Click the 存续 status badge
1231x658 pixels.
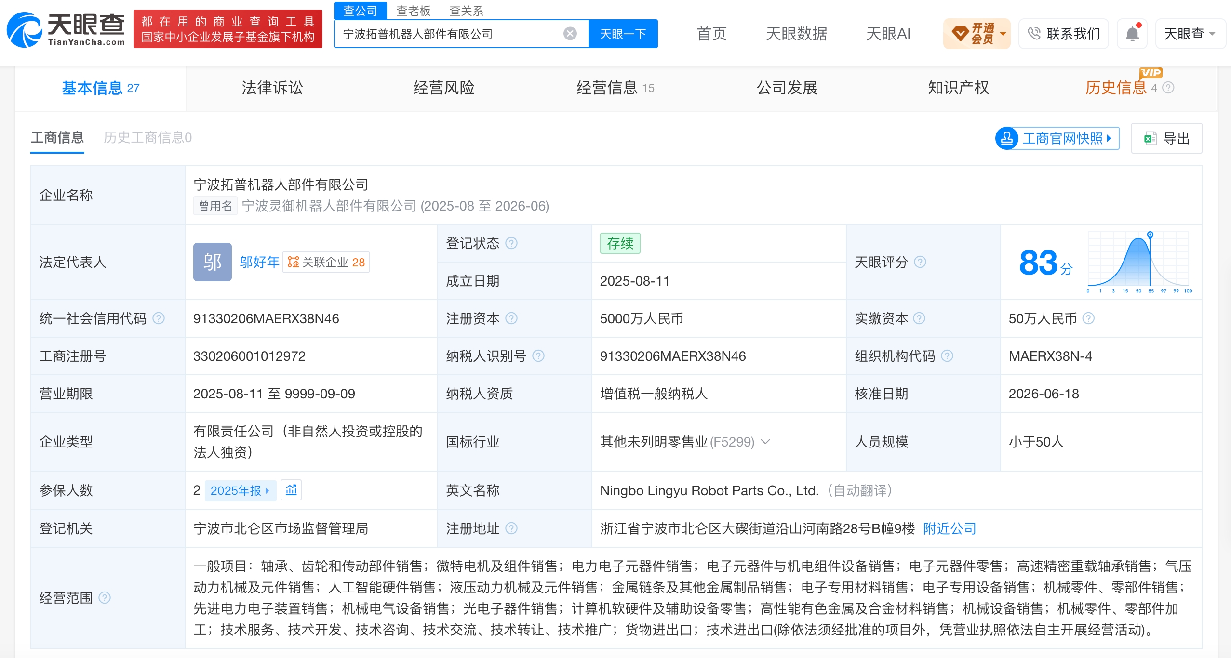click(x=620, y=243)
